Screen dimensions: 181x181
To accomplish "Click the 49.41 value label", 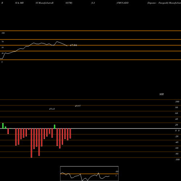I will coord(52,109).
